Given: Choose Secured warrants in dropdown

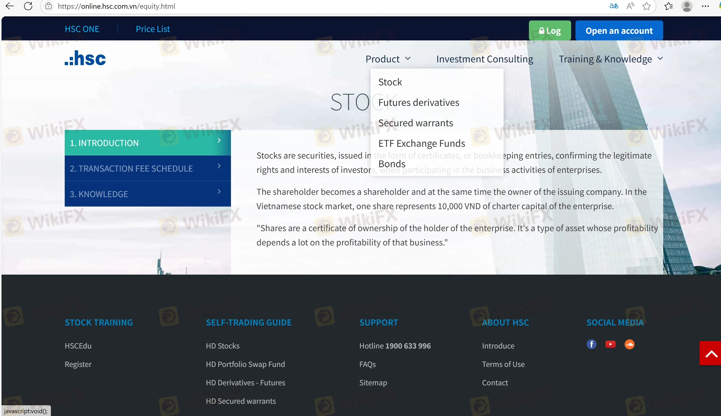Looking at the screenshot, I should click(x=416, y=123).
